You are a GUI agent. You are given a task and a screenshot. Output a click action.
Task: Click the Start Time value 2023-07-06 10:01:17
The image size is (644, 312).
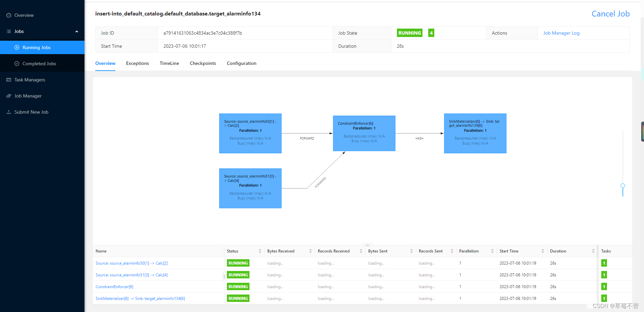[185, 46]
